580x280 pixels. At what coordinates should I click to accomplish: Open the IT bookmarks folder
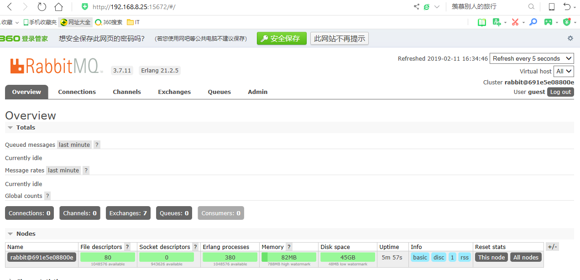pos(133,22)
